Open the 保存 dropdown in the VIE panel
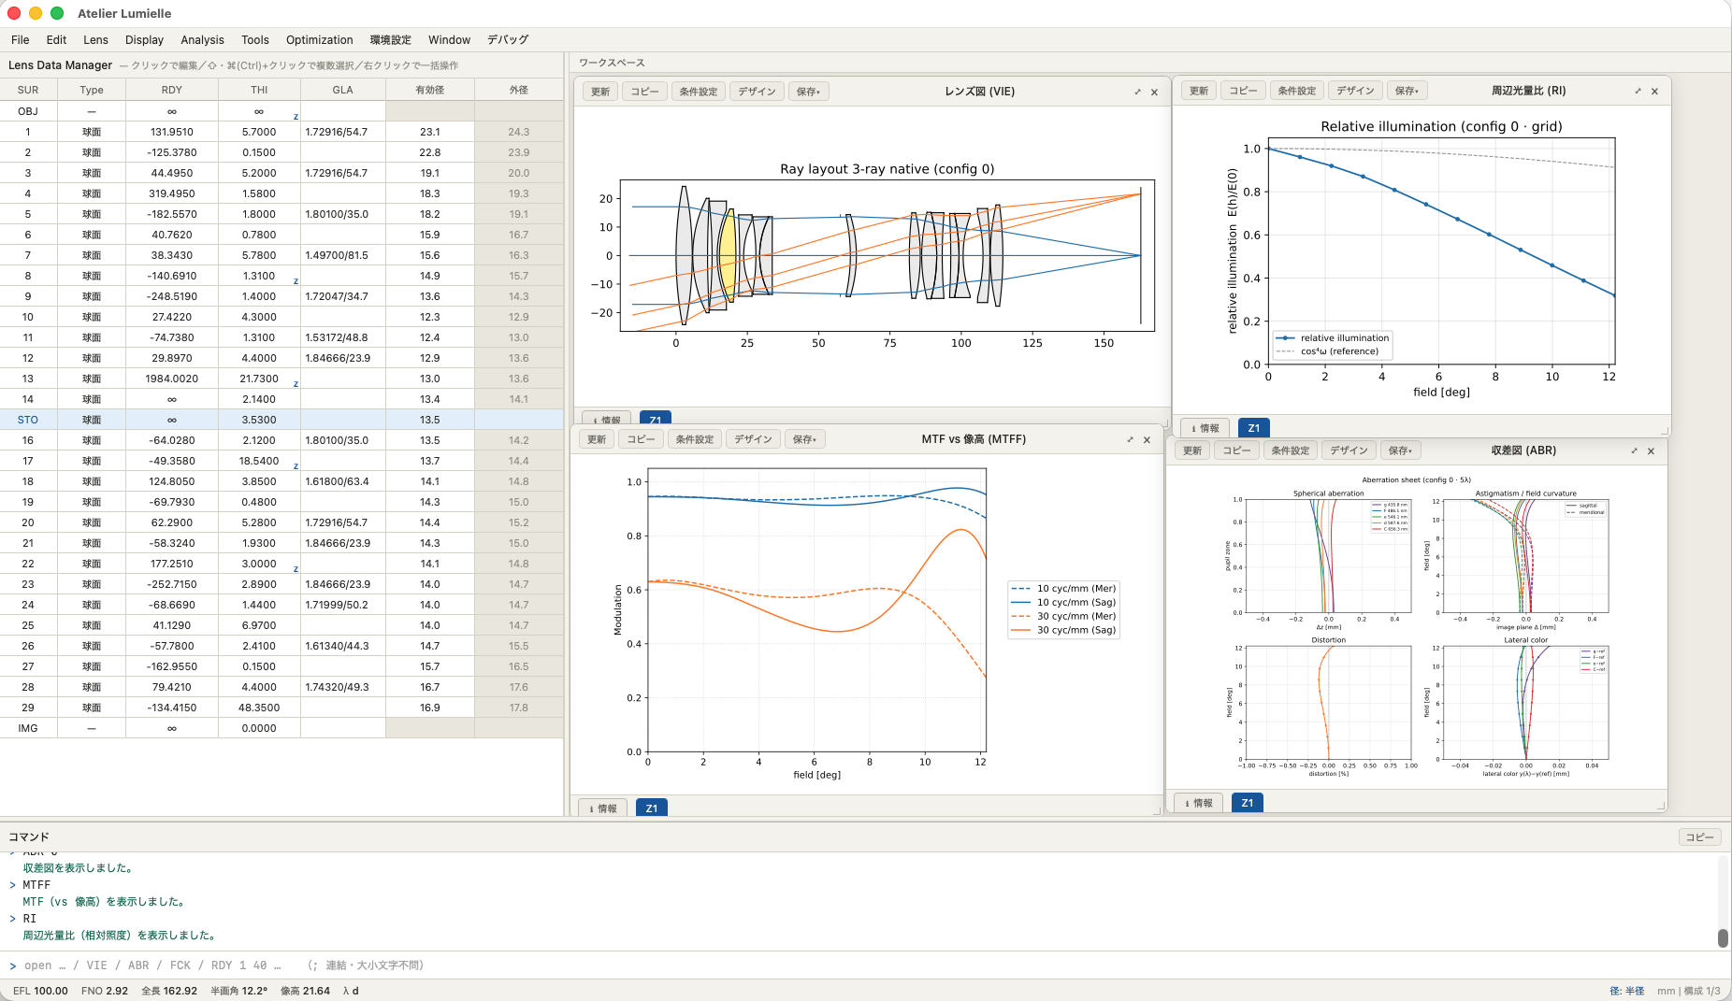The image size is (1732, 1001). coord(808,92)
